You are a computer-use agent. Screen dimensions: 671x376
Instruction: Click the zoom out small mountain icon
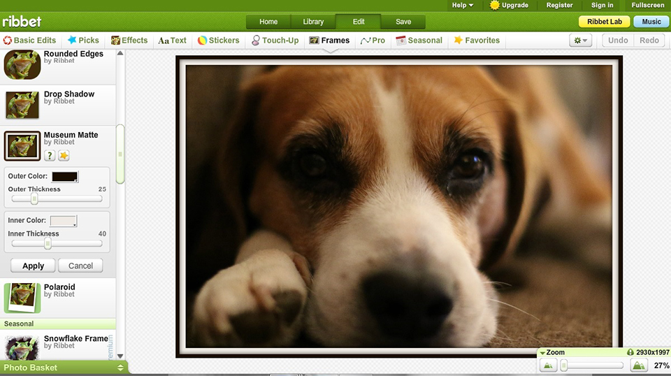[x=548, y=366]
